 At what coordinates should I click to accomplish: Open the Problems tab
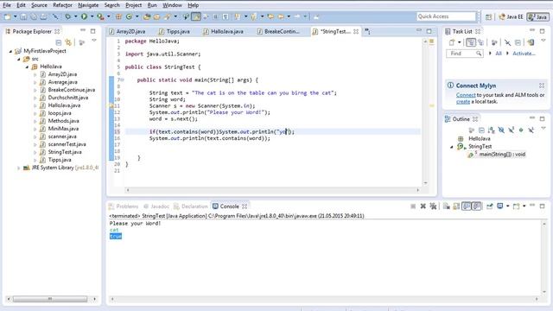(124, 206)
